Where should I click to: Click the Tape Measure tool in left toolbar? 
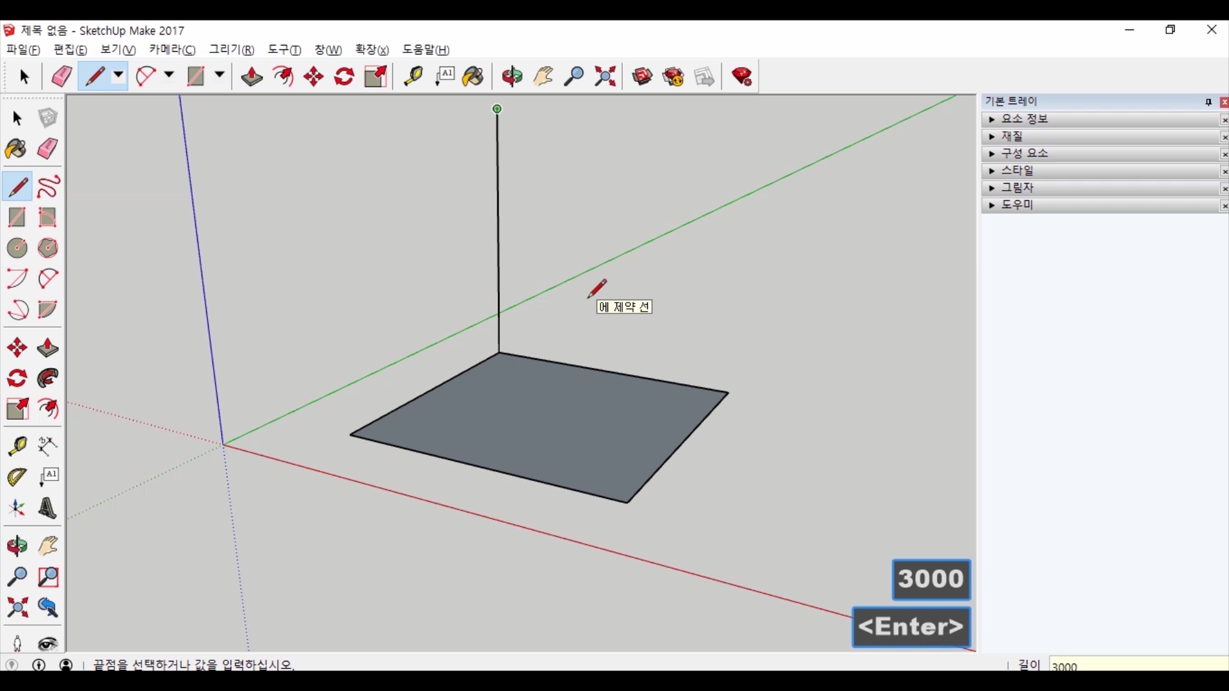click(x=17, y=446)
